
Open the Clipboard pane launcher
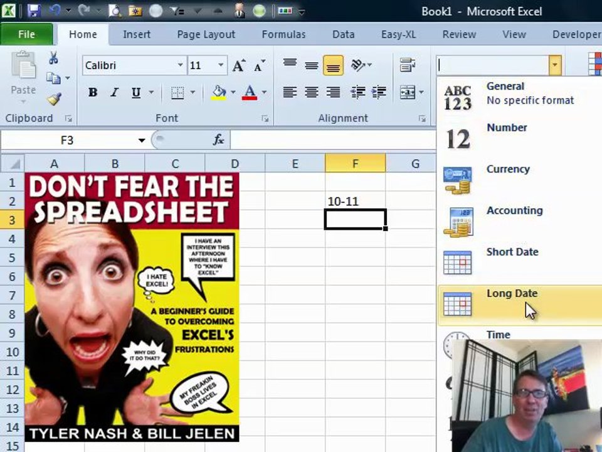(x=68, y=119)
